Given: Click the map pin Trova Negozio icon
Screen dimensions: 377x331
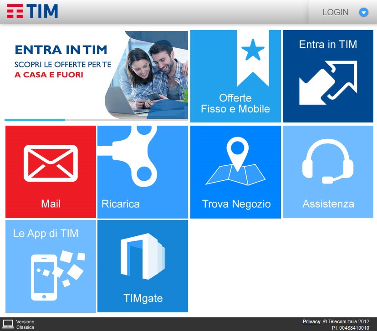Looking at the screenshot, I should [236, 161].
